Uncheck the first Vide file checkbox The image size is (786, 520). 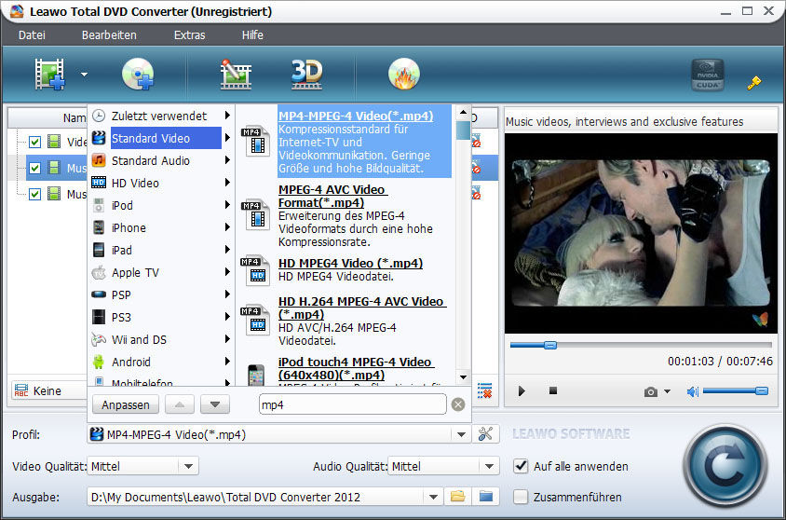[34, 142]
